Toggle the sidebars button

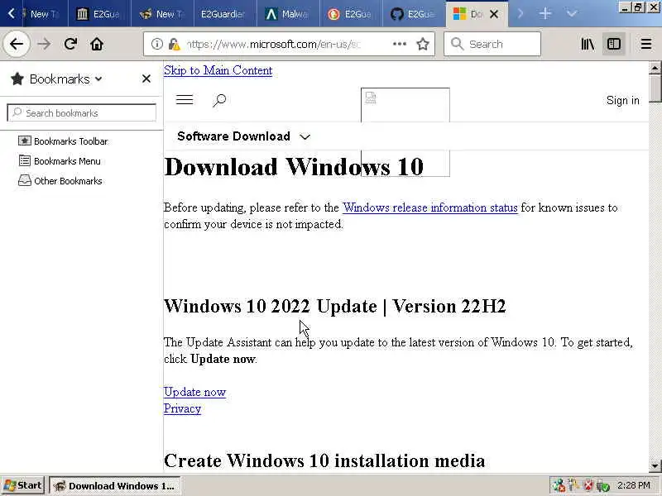coord(613,44)
